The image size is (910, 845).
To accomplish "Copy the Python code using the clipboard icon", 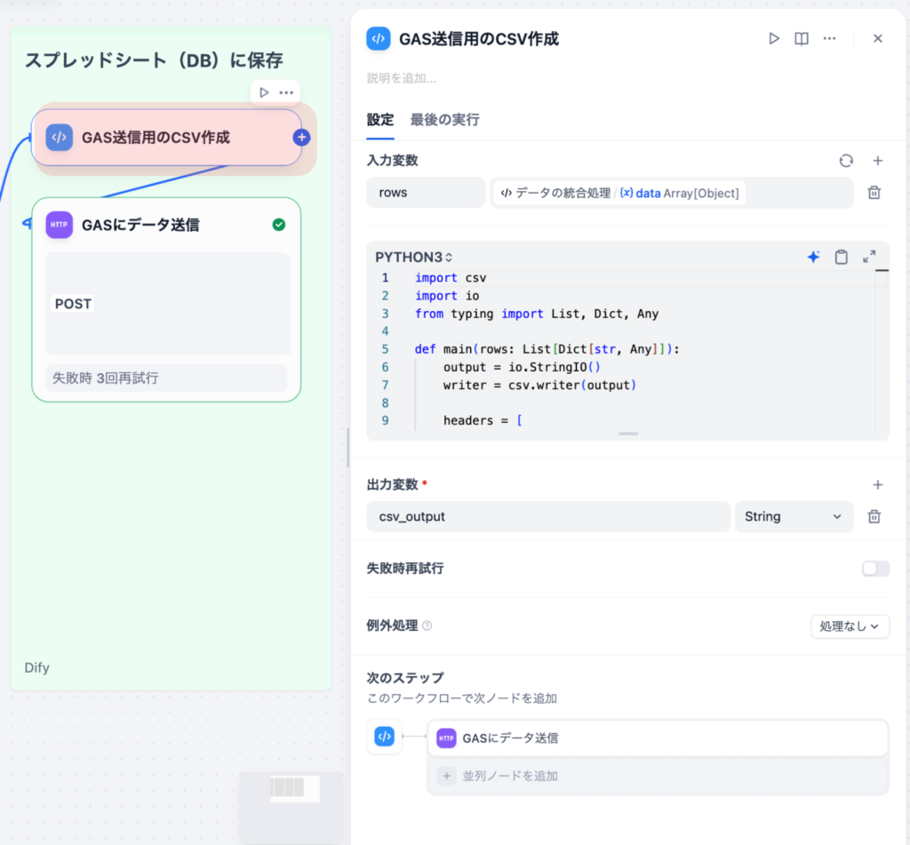I will point(841,256).
